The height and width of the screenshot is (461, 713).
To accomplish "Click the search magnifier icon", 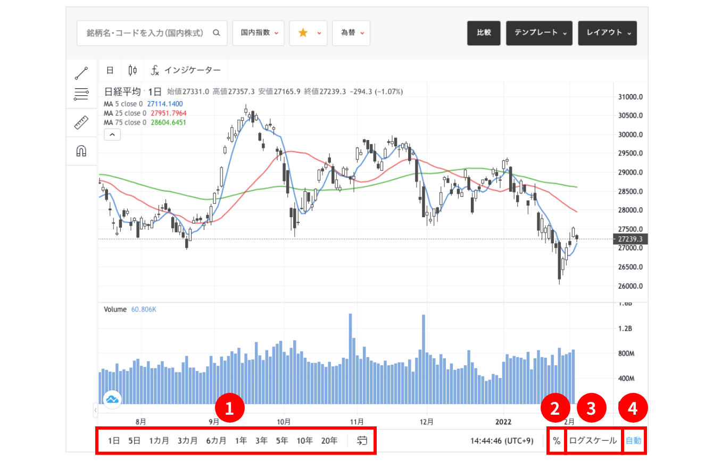I will (x=217, y=32).
